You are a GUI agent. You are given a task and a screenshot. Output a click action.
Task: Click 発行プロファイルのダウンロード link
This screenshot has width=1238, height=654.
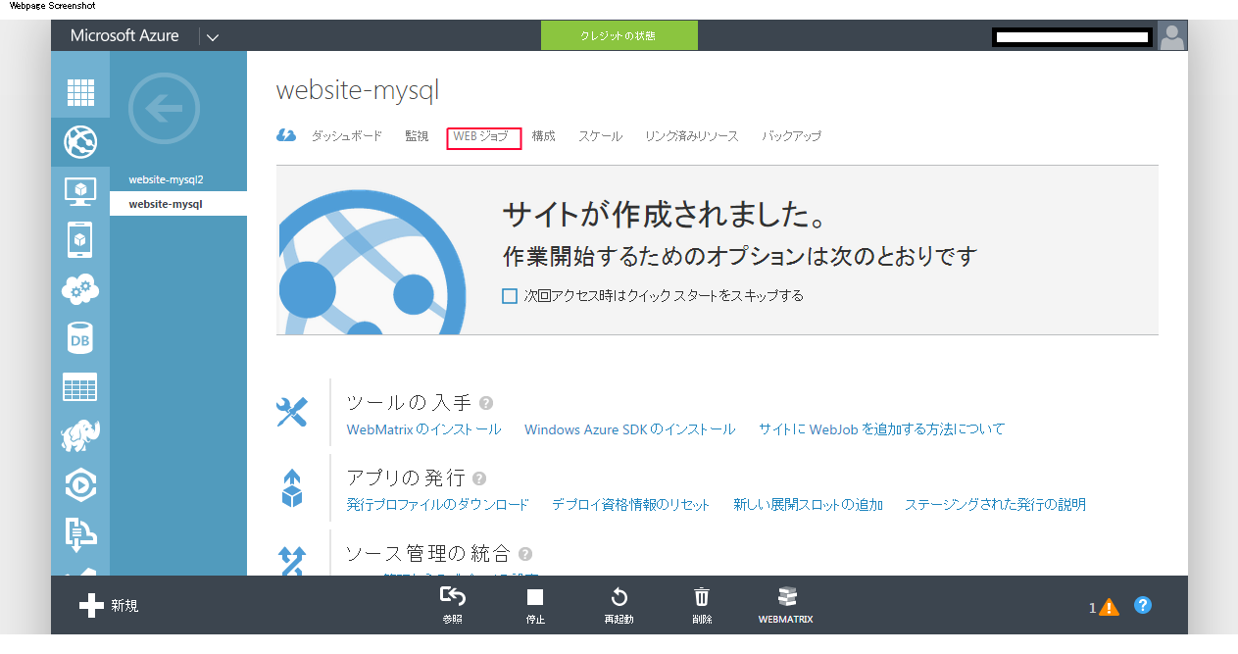pos(437,505)
